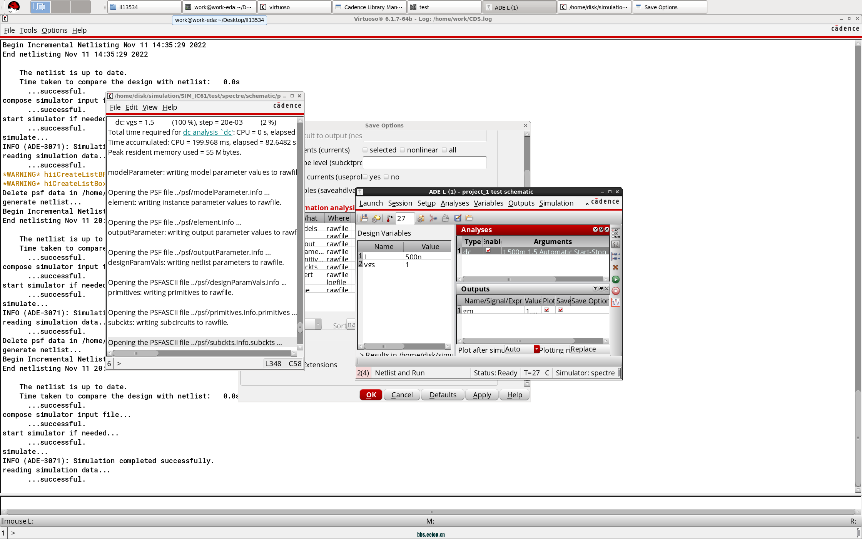Viewport: 862px width, 539px height.
Task: Click the spectre log window horizontal scrollbar
Action: [x=202, y=353]
